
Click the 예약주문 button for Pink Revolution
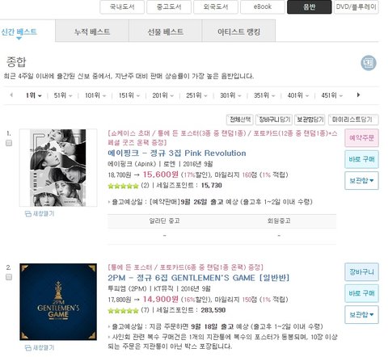click(361, 138)
